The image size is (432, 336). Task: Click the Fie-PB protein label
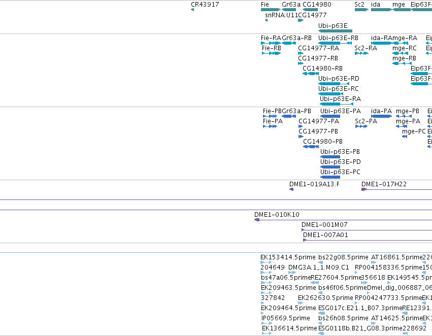272,111
